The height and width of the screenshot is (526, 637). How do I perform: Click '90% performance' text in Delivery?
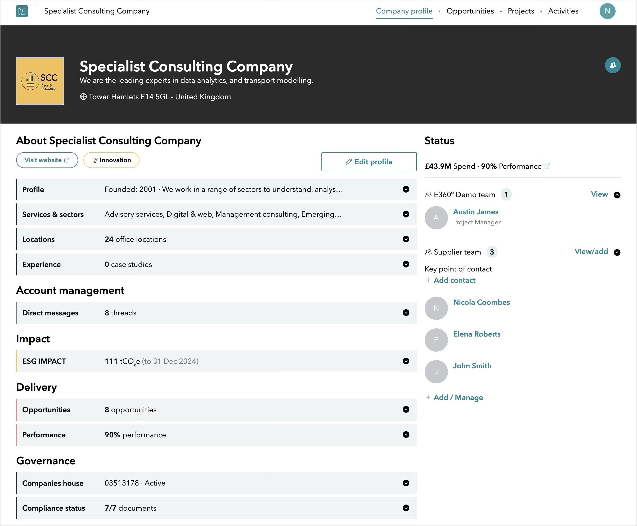[x=135, y=435]
